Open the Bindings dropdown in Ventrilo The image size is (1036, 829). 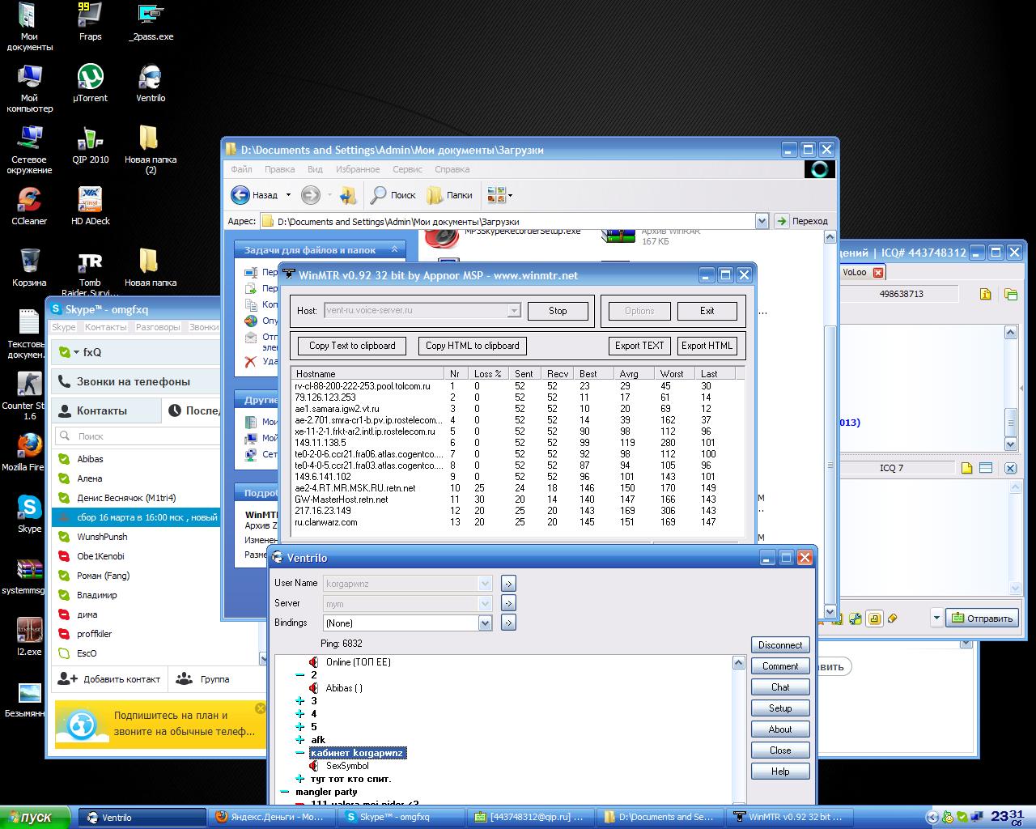[x=485, y=623]
